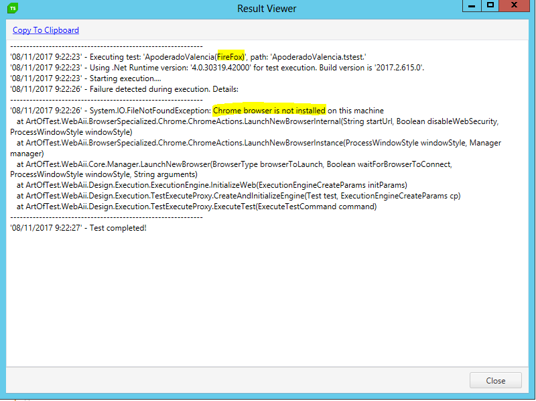This screenshot has width=536, height=401.
Task: Select the highlighted 'FireFox)' text
Action: (230, 57)
